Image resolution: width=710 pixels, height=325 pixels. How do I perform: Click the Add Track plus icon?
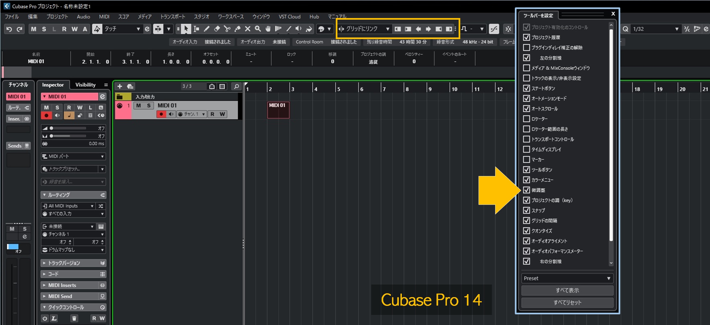click(120, 86)
